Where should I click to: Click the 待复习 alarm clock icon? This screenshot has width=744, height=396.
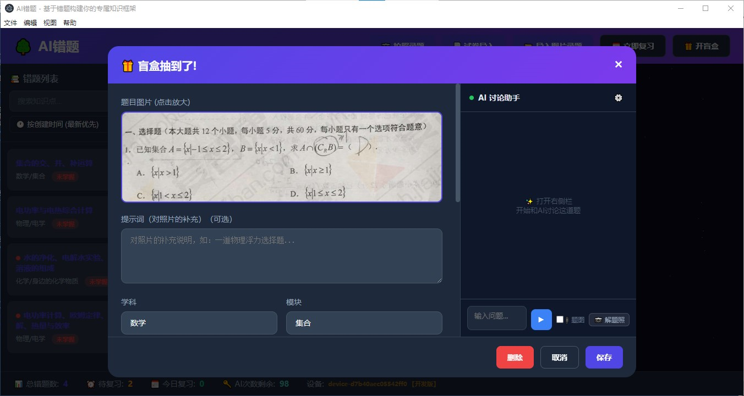91,384
